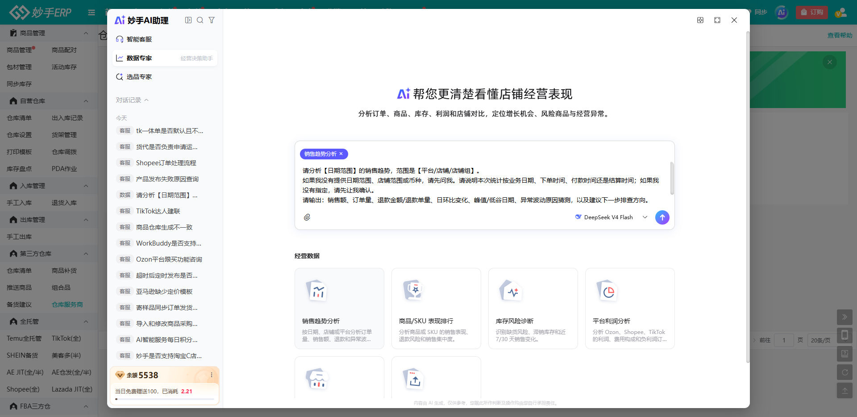This screenshot has width=857, height=417.
Task: Open the AI assistant icon in header
Action: click(782, 13)
